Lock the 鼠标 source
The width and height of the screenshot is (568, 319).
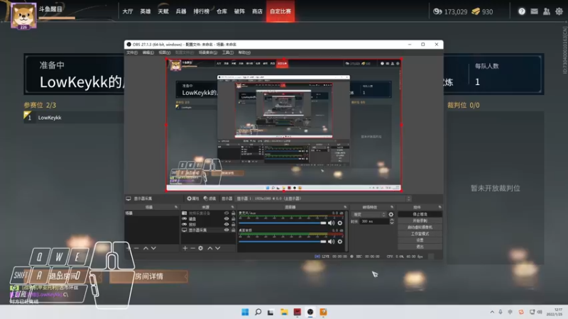(234, 224)
